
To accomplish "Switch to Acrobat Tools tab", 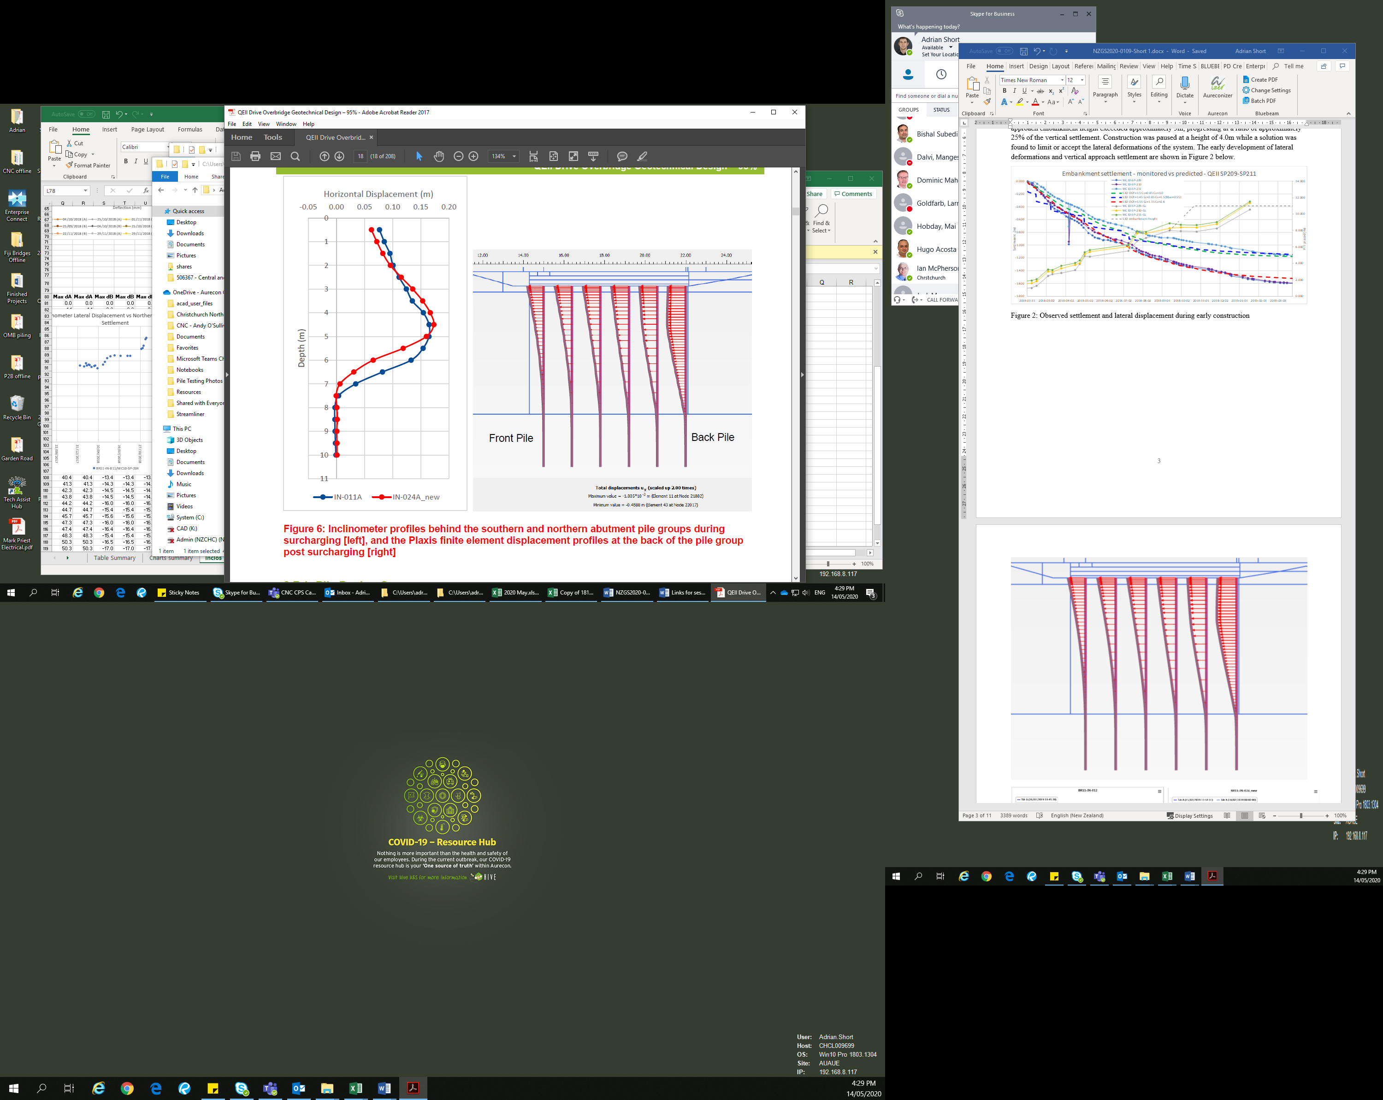I will [272, 137].
